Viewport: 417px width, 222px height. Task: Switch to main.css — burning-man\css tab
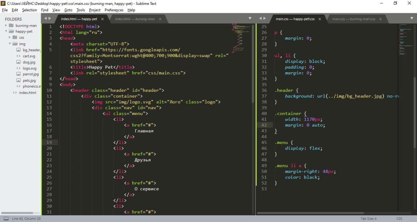(x=353, y=19)
